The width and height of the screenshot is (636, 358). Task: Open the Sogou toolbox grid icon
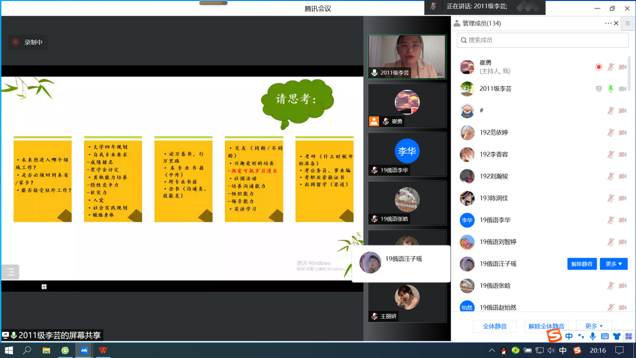click(628, 336)
